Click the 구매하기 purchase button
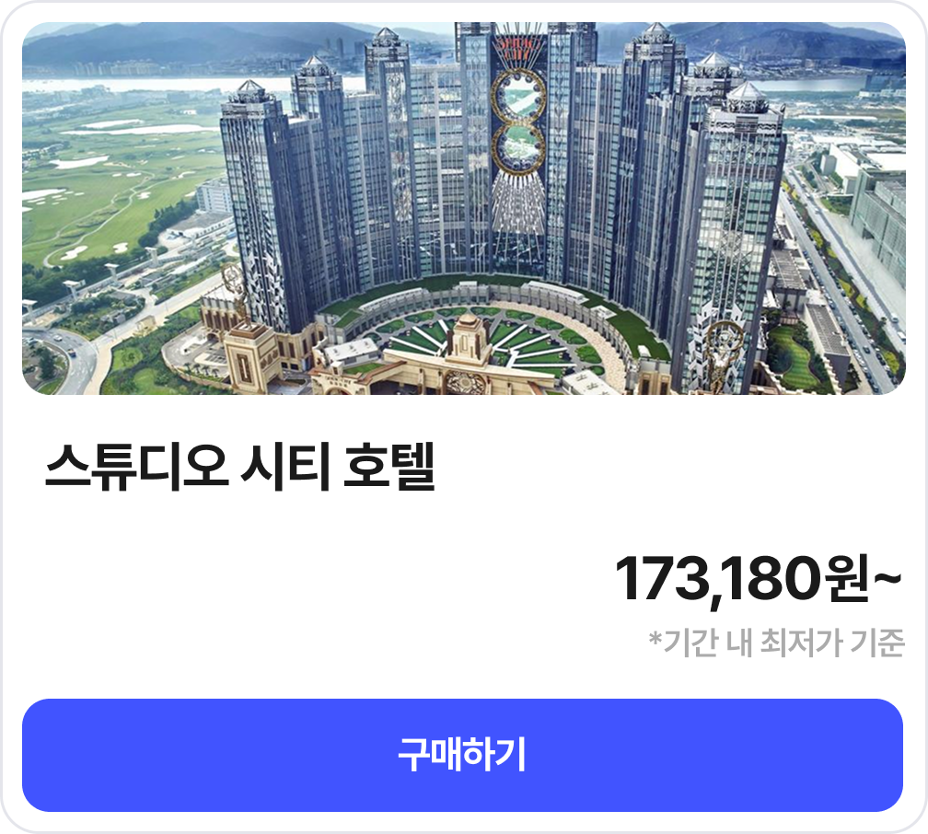 pyautogui.click(x=463, y=755)
